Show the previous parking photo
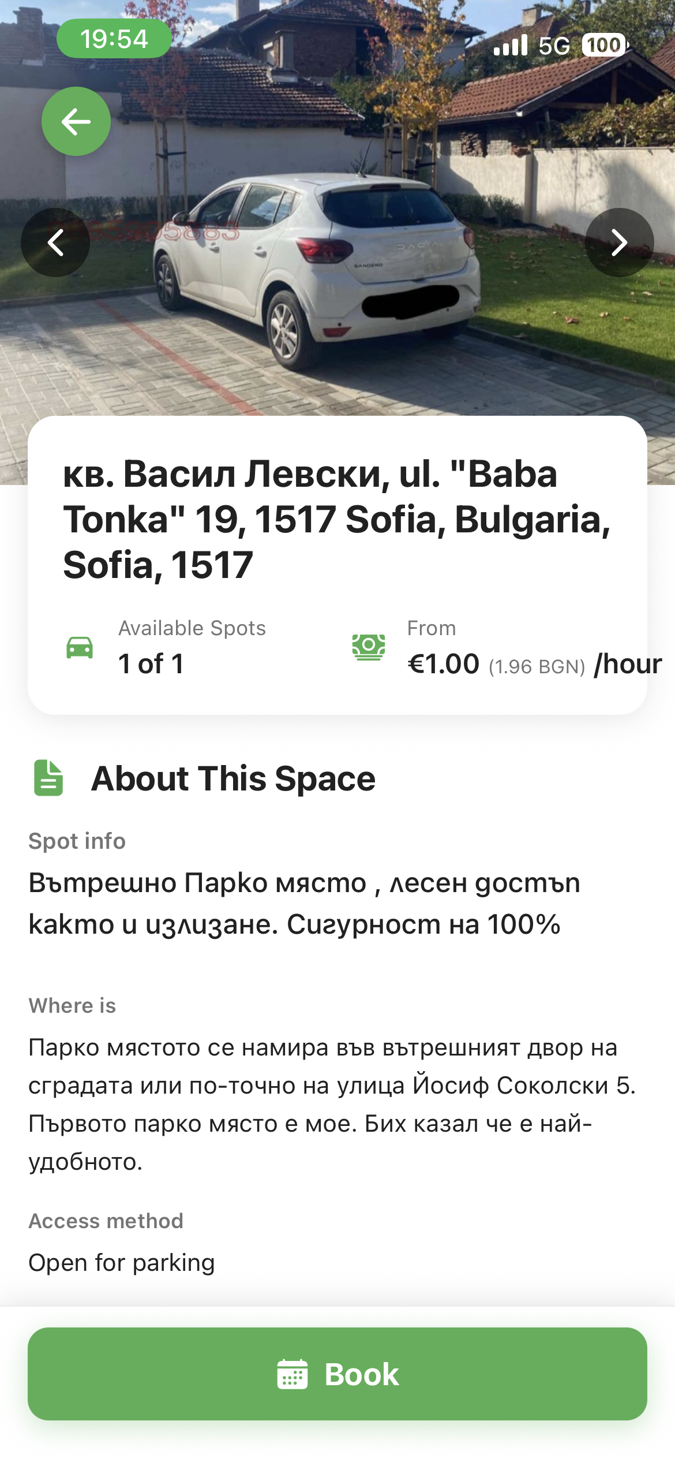 [x=55, y=243]
